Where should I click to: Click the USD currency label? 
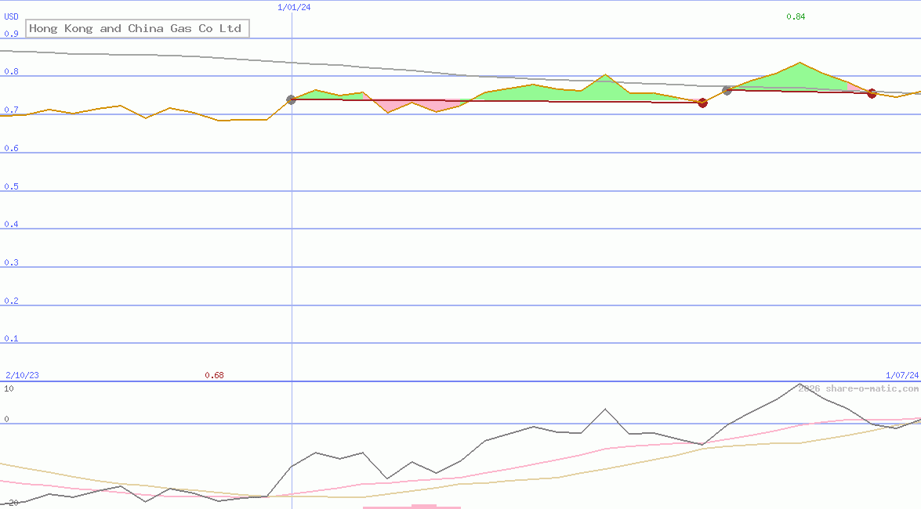[x=11, y=16]
